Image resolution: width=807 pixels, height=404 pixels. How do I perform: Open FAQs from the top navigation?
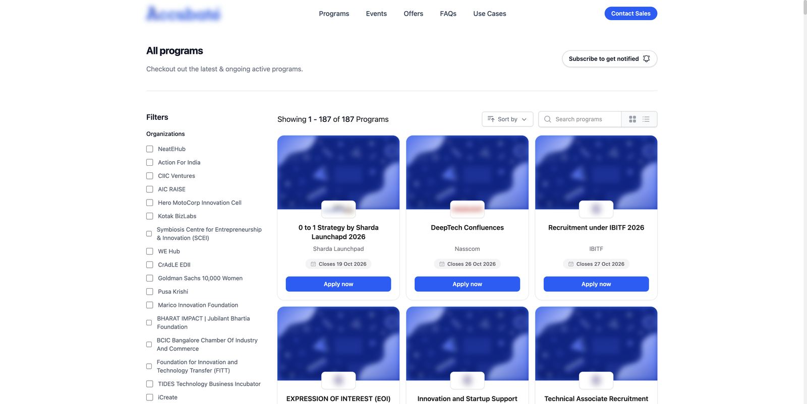(x=448, y=14)
